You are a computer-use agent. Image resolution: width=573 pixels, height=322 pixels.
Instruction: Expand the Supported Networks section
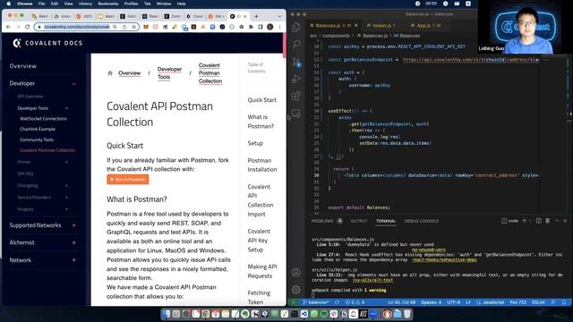(x=73, y=225)
